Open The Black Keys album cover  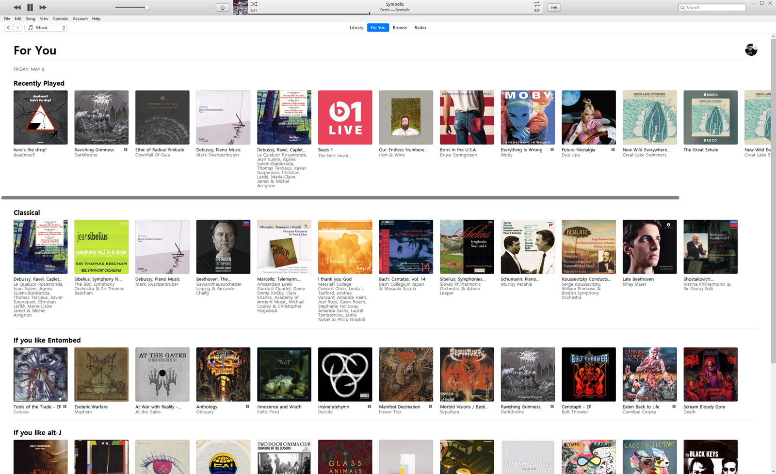pyautogui.click(x=711, y=457)
